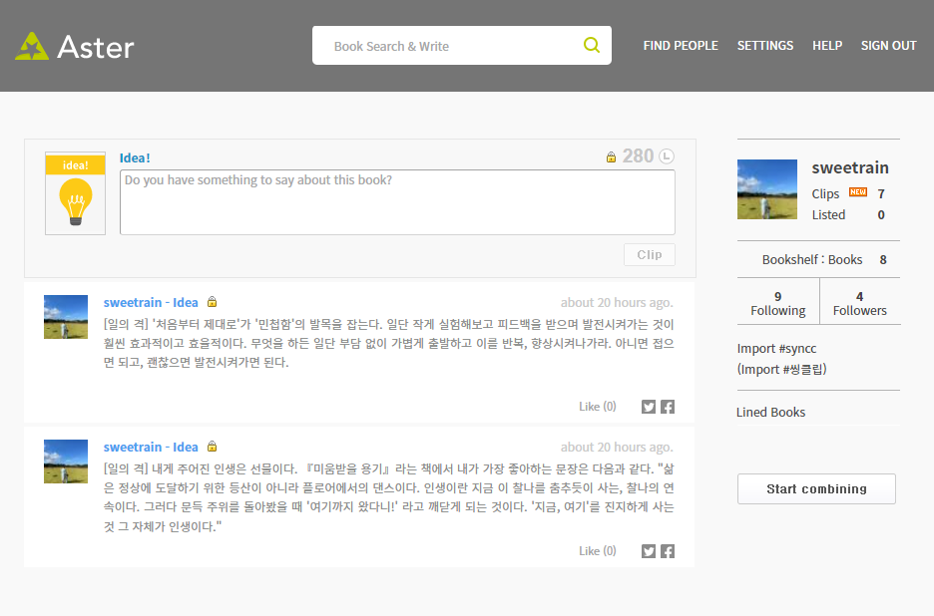Open the Idea! title link
The width and height of the screenshot is (934, 616).
tap(135, 158)
